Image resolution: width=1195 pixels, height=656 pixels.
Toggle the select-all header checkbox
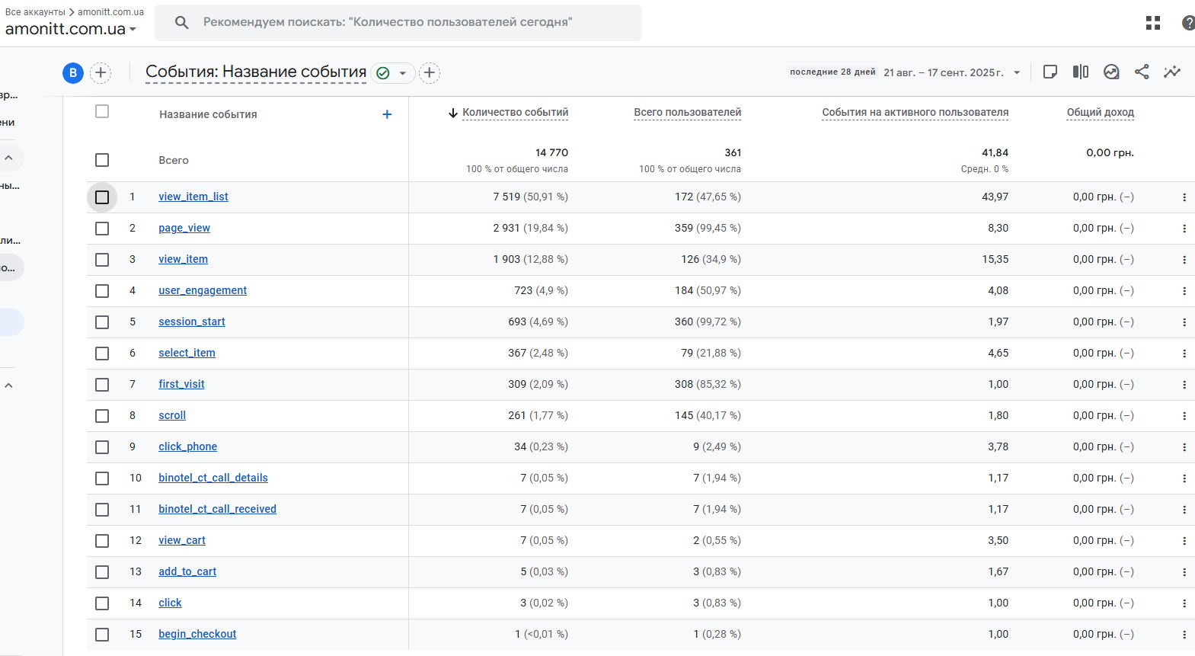pyautogui.click(x=102, y=111)
